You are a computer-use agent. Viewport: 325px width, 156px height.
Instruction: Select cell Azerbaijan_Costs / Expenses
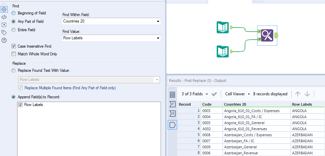(x=256, y=135)
